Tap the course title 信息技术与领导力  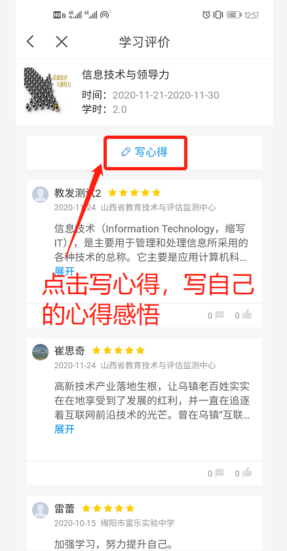pyautogui.click(x=126, y=75)
